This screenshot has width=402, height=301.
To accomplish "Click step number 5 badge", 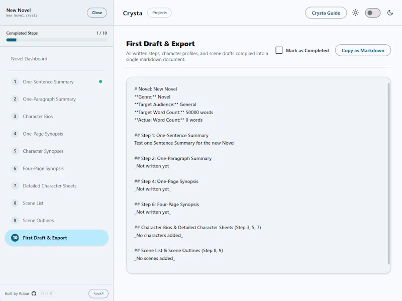I will (x=15, y=151).
